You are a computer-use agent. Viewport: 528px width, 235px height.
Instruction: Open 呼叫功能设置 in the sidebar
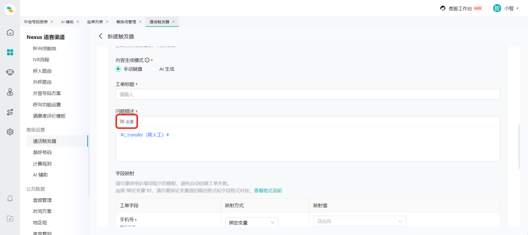(47, 105)
